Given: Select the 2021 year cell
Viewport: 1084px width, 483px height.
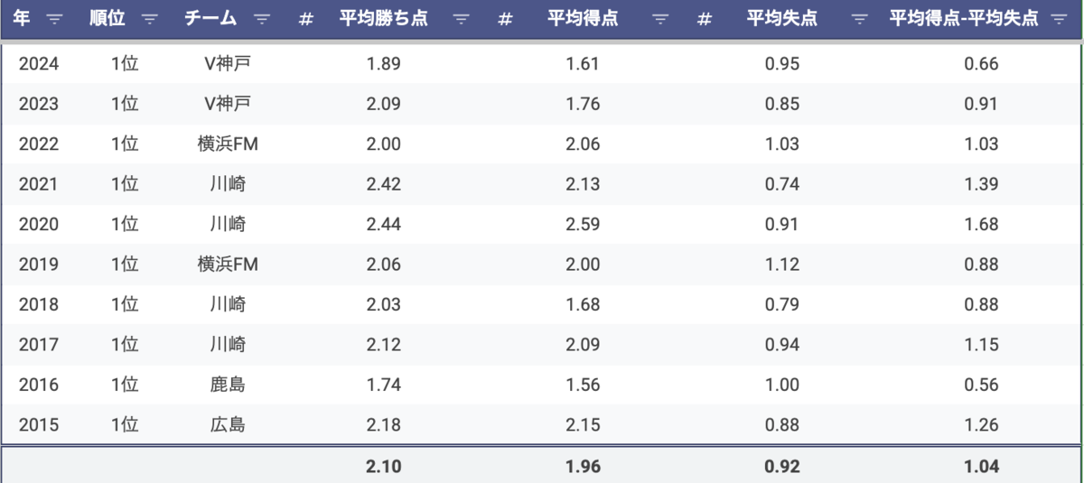Looking at the screenshot, I should point(39,184).
